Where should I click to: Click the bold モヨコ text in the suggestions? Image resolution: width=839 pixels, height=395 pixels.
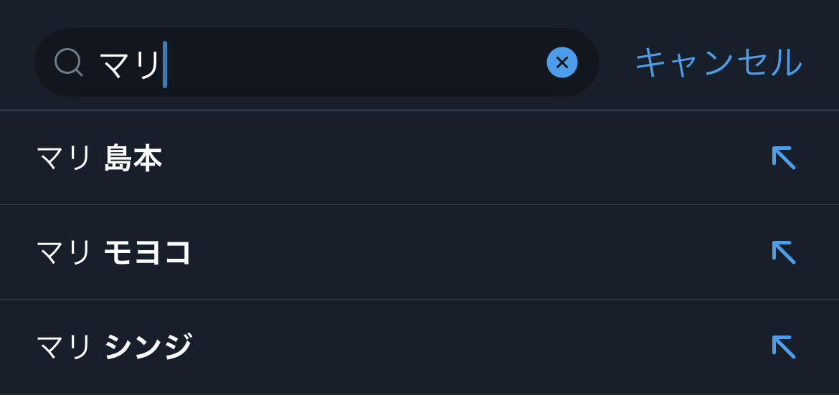(x=148, y=253)
